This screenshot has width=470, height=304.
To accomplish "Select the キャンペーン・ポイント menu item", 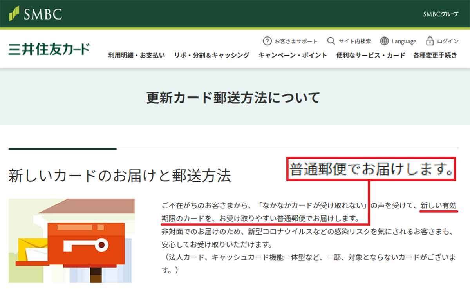I will (293, 55).
